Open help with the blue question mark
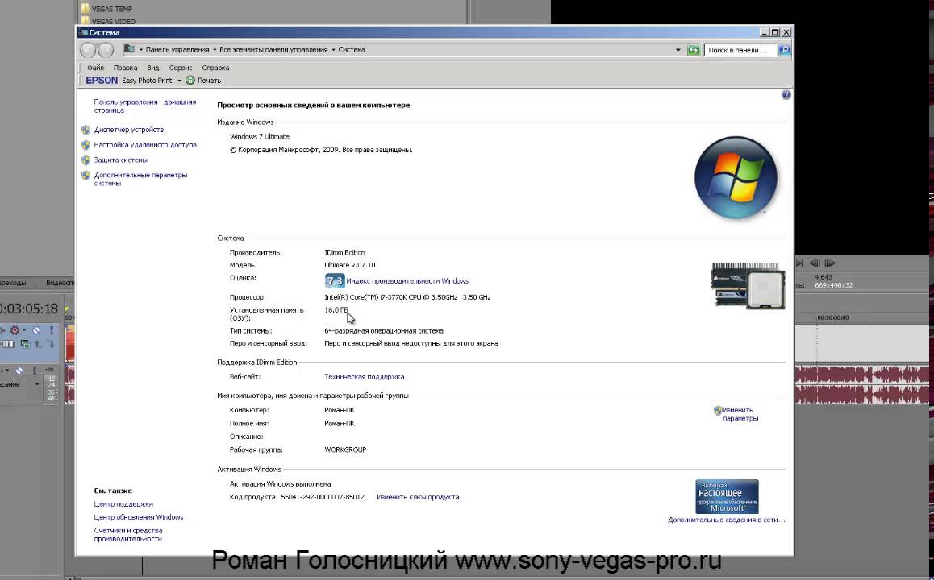Screen dimensions: 934x580 [x=786, y=95]
